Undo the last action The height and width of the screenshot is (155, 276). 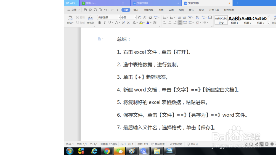point(105,10)
